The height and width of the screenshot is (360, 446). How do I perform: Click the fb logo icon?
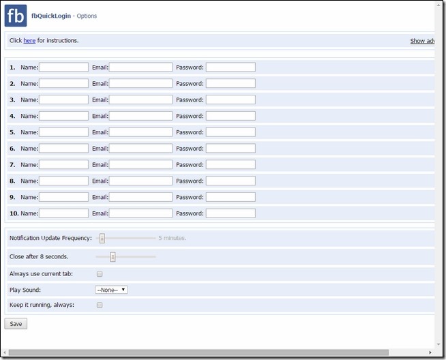coord(16,16)
